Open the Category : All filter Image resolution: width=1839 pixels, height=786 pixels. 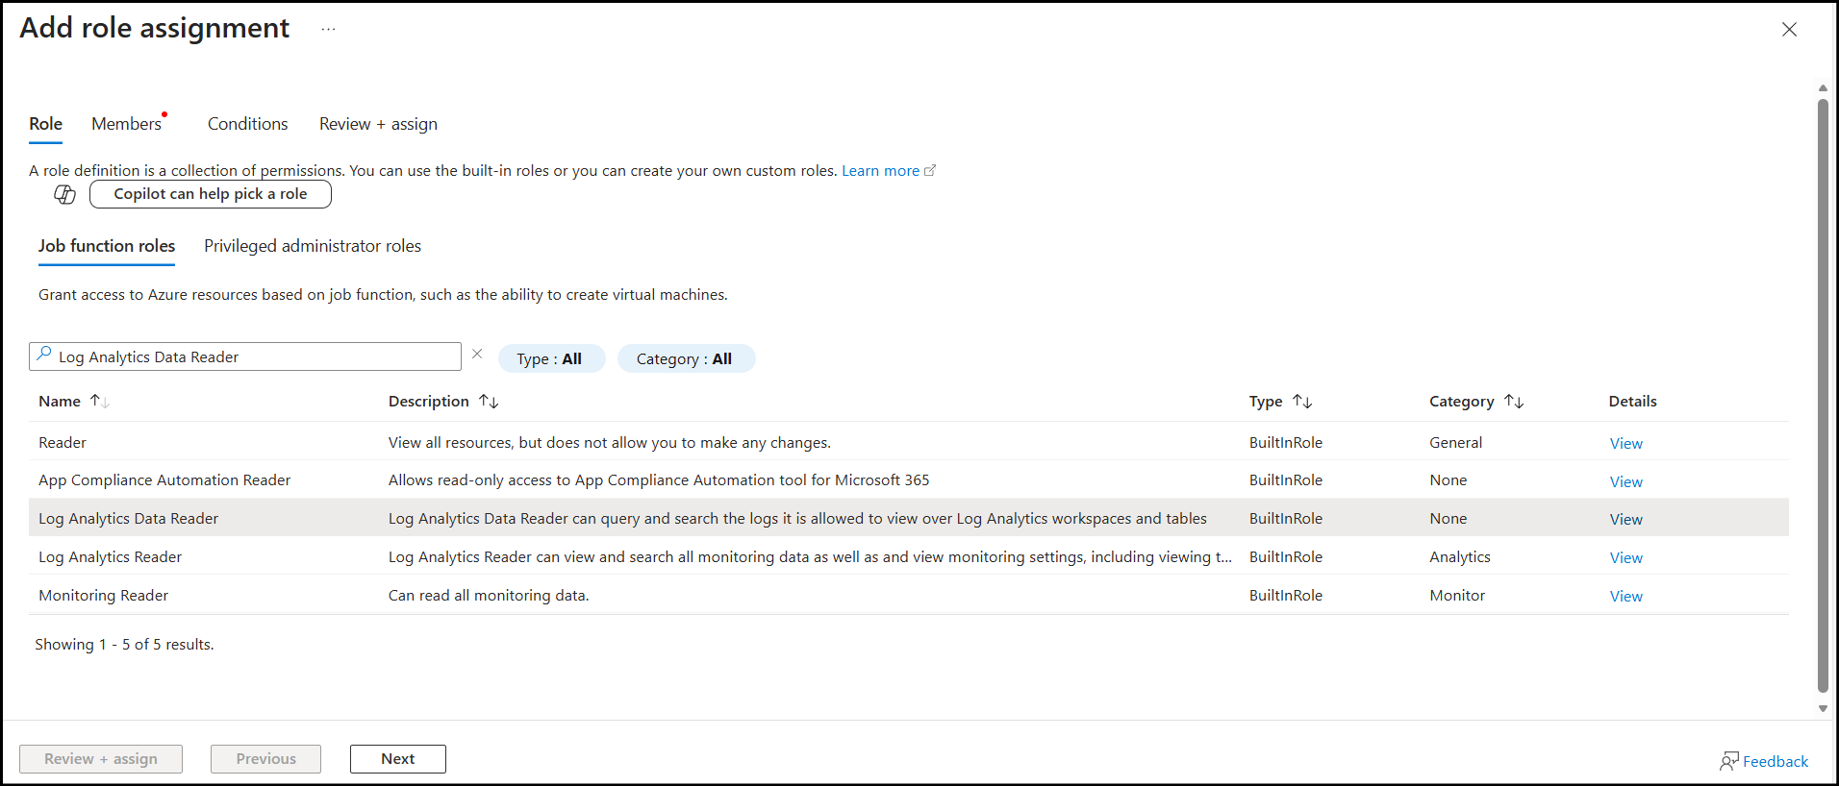point(685,359)
